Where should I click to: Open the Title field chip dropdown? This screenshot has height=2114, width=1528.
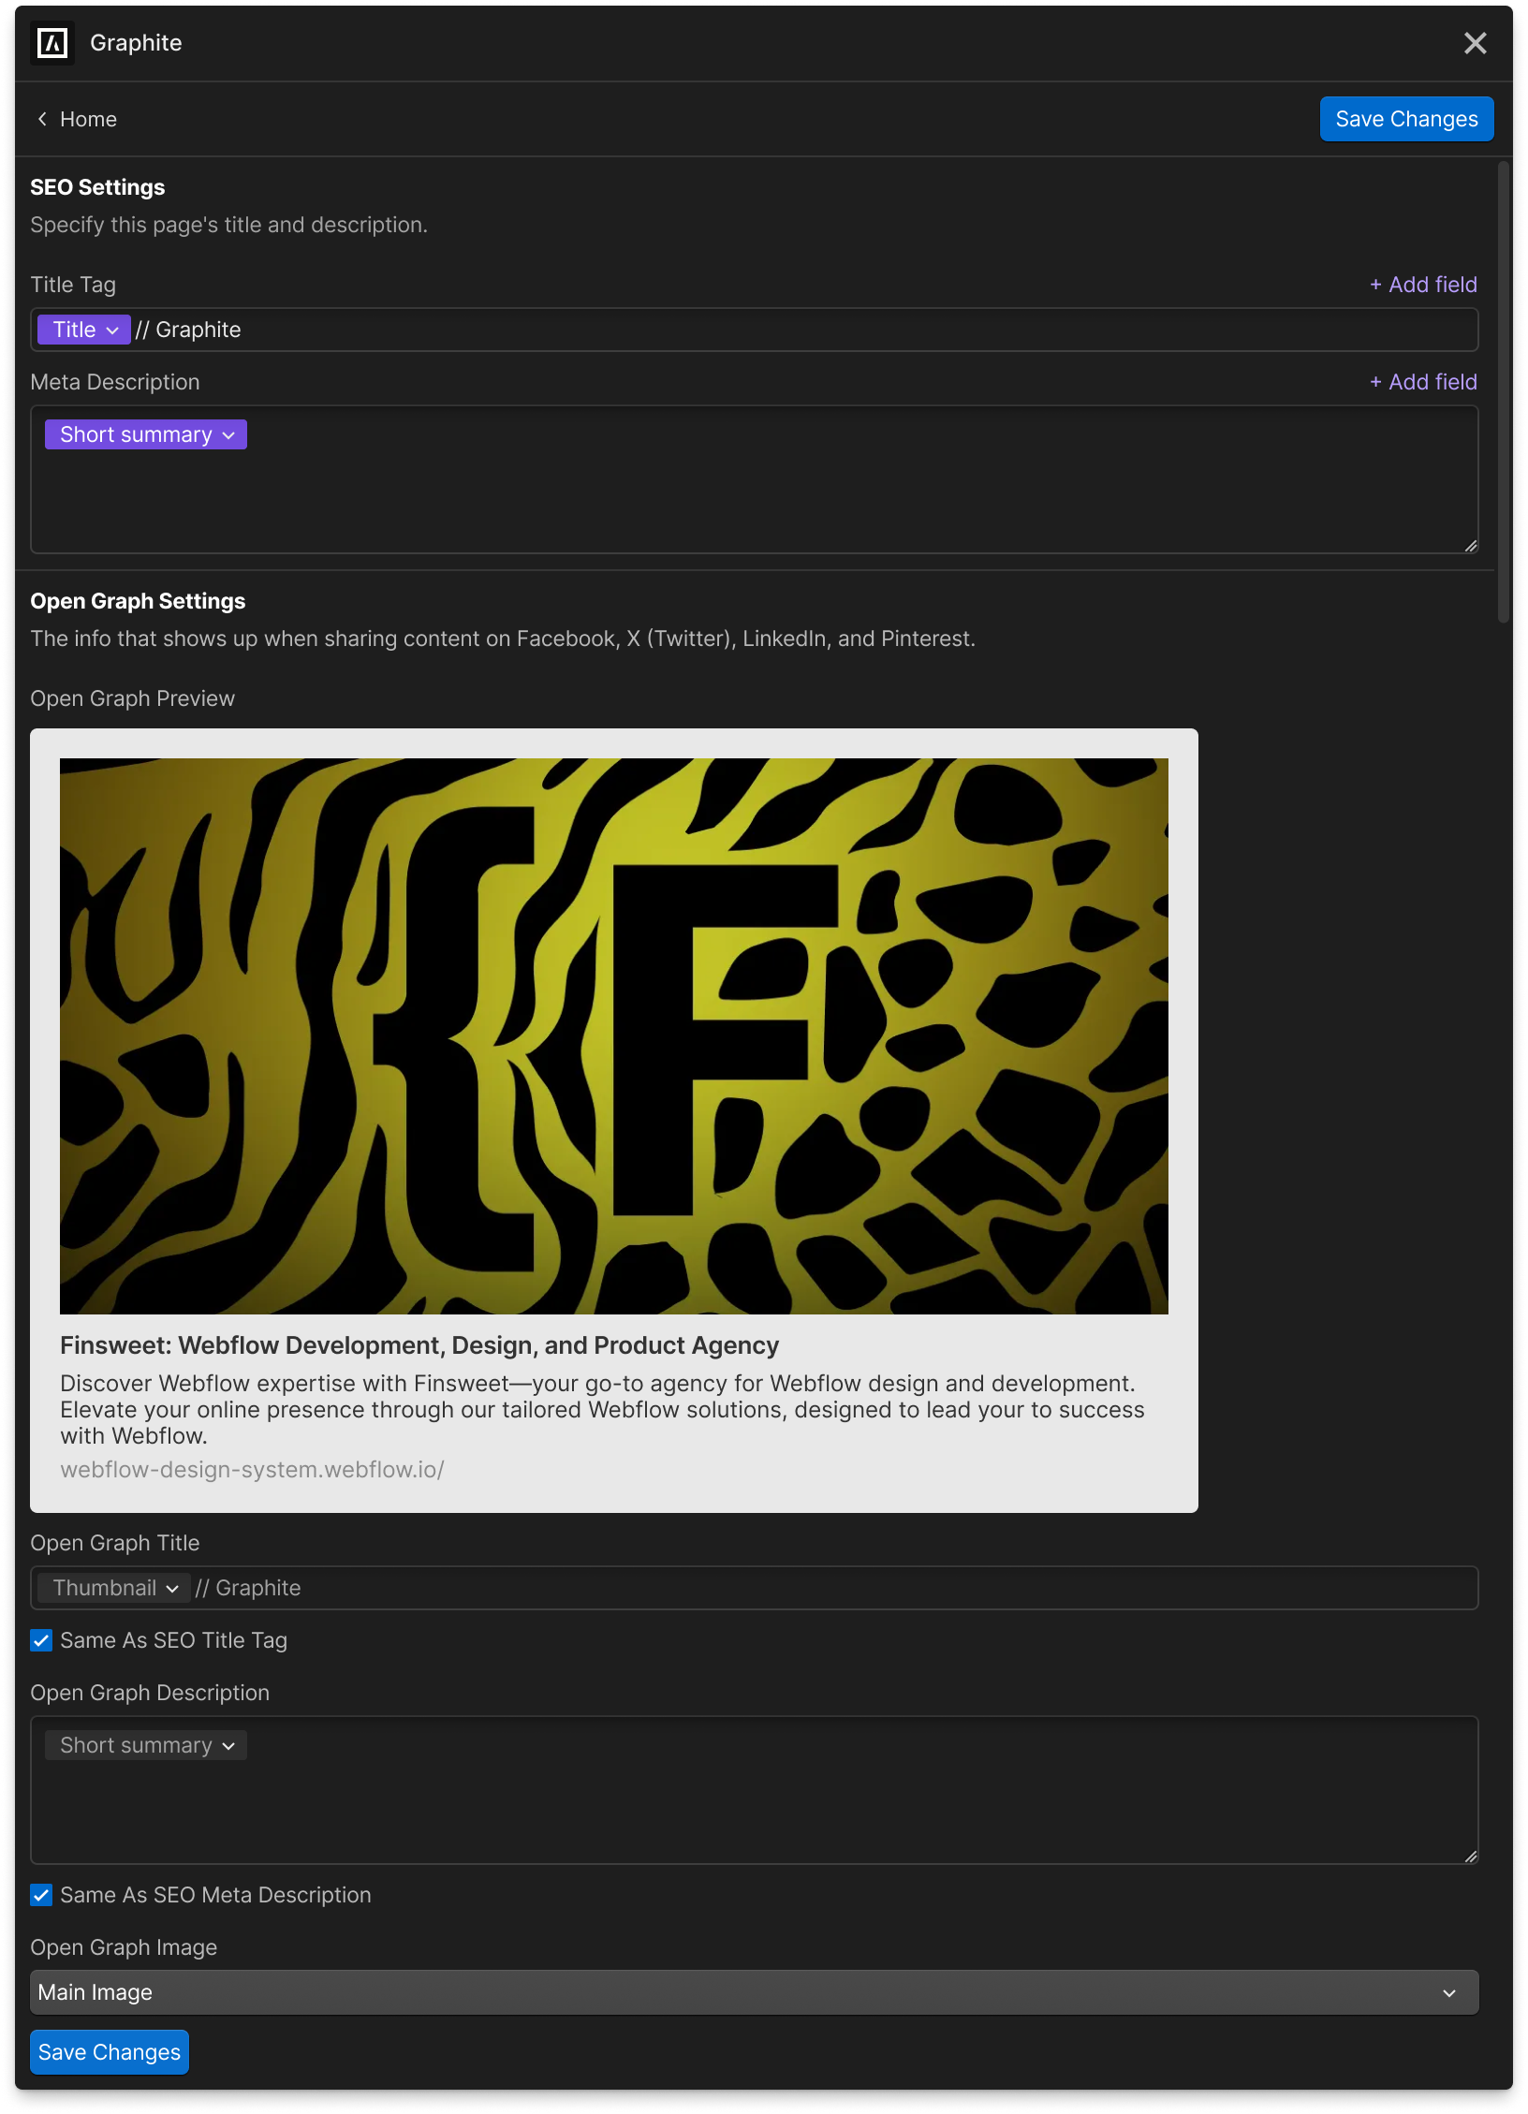click(84, 330)
